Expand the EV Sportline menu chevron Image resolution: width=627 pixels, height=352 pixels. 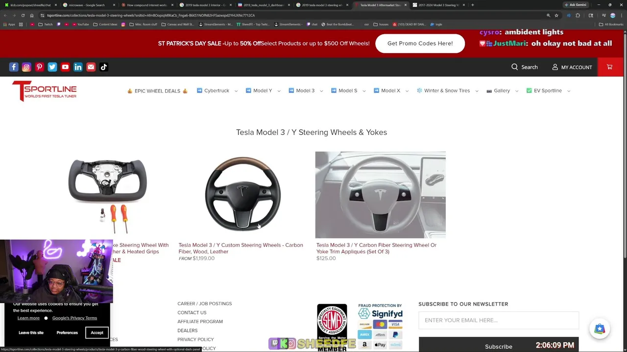coord(569,91)
